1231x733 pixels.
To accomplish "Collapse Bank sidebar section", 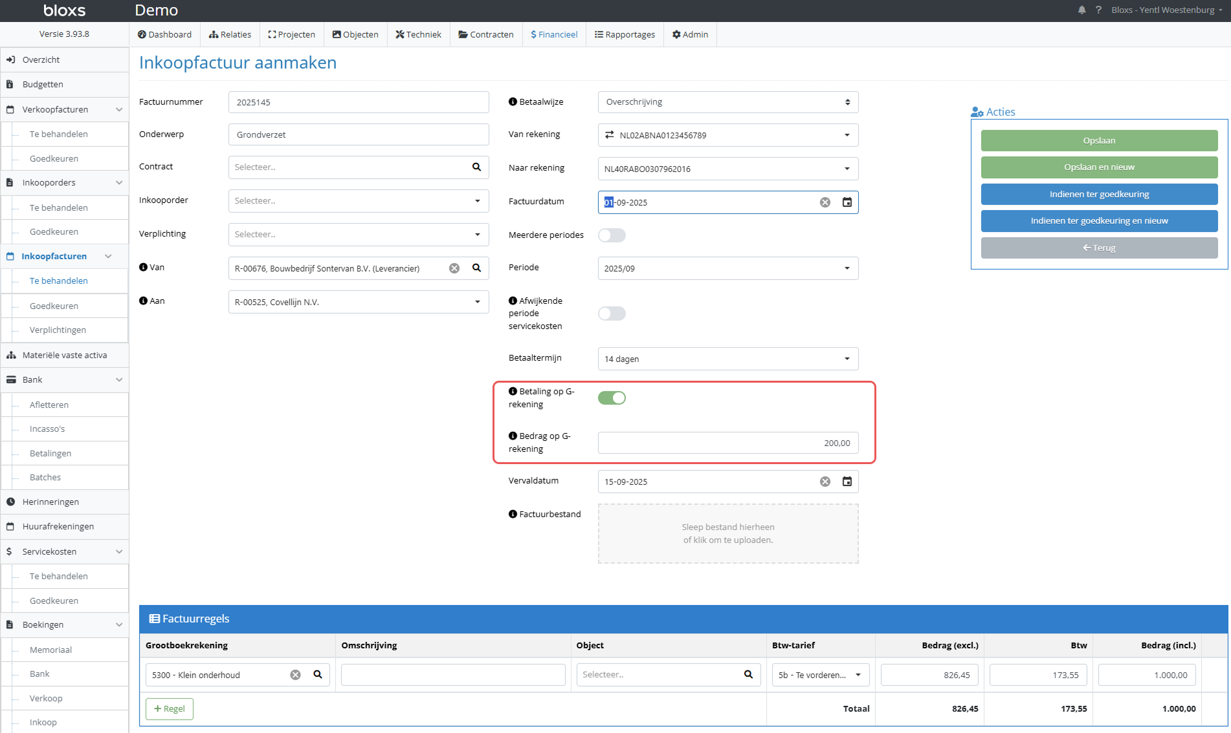I will tap(119, 379).
